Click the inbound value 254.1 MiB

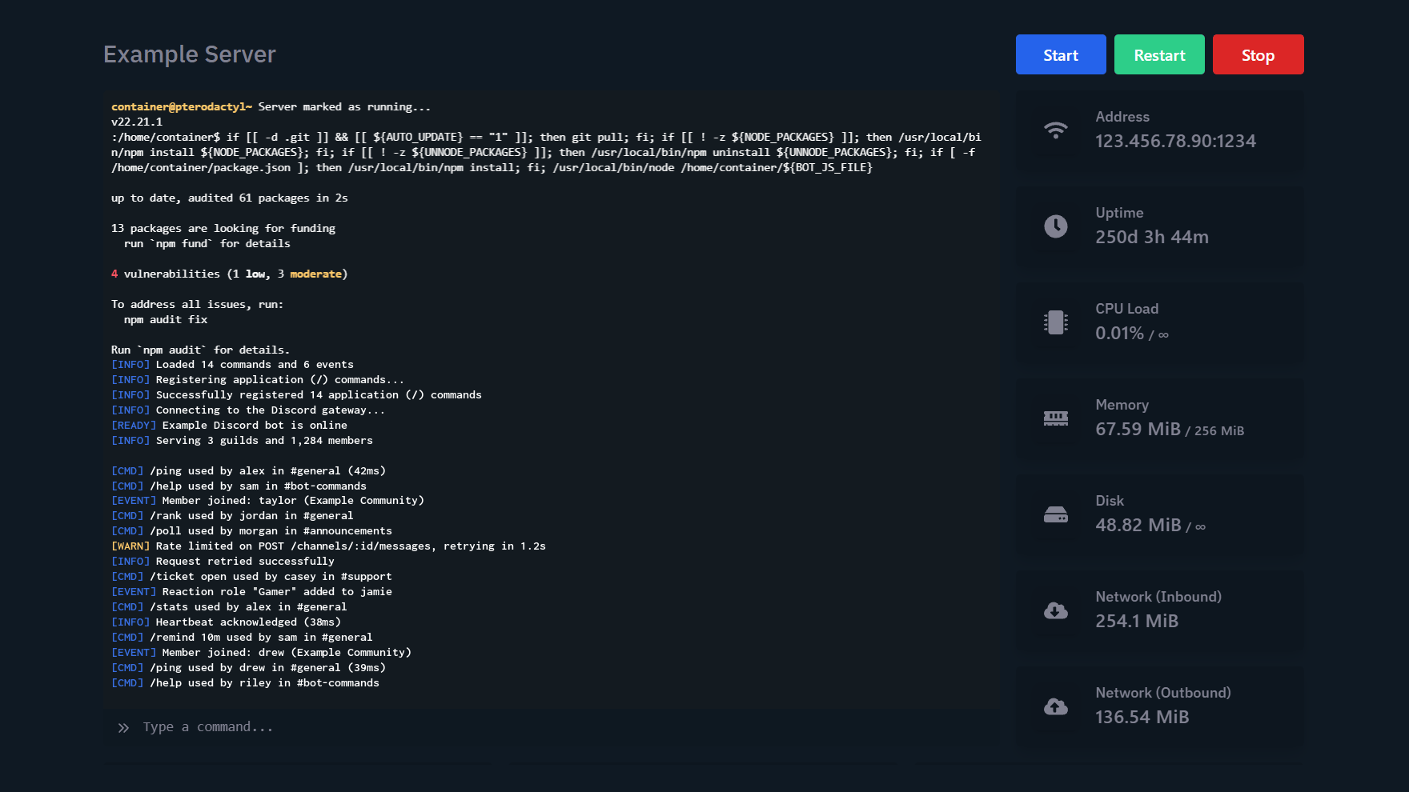click(x=1137, y=621)
